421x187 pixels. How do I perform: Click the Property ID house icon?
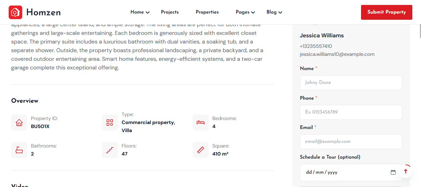click(19, 123)
